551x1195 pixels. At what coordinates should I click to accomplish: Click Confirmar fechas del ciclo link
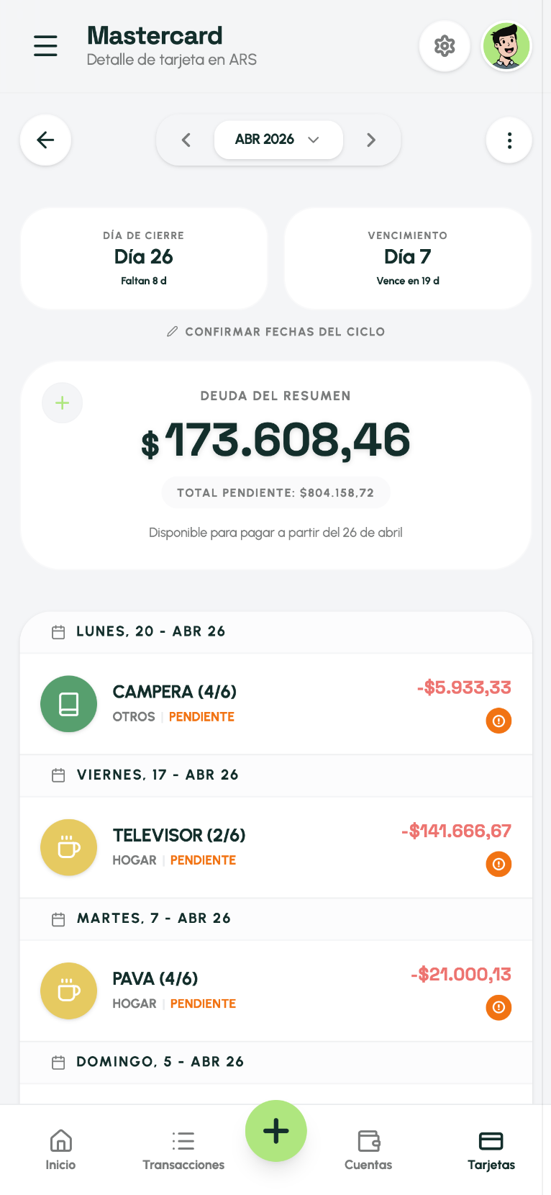pyautogui.click(x=276, y=332)
